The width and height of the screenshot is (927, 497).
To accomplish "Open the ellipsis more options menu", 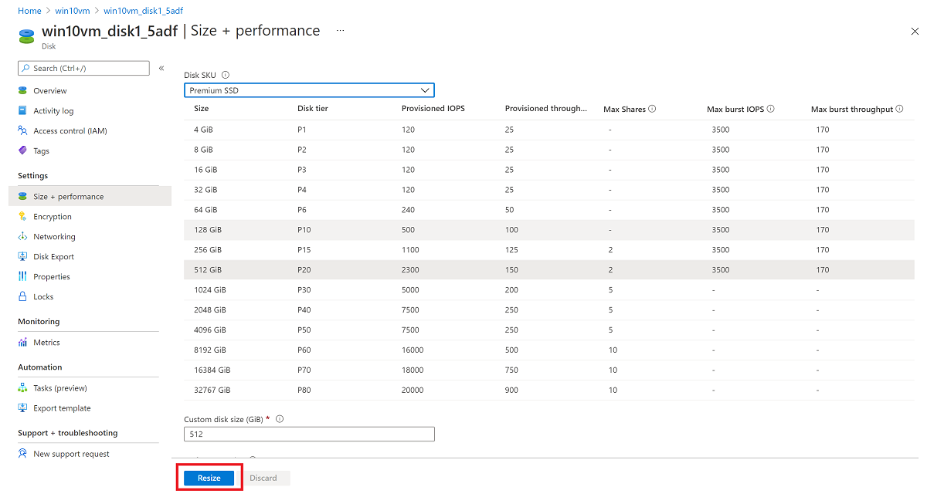I will point(340,31).
